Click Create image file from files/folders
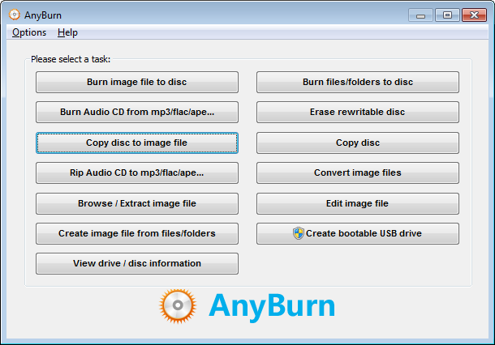The width and height of the screenshot is (495, 345). [137, 234]
